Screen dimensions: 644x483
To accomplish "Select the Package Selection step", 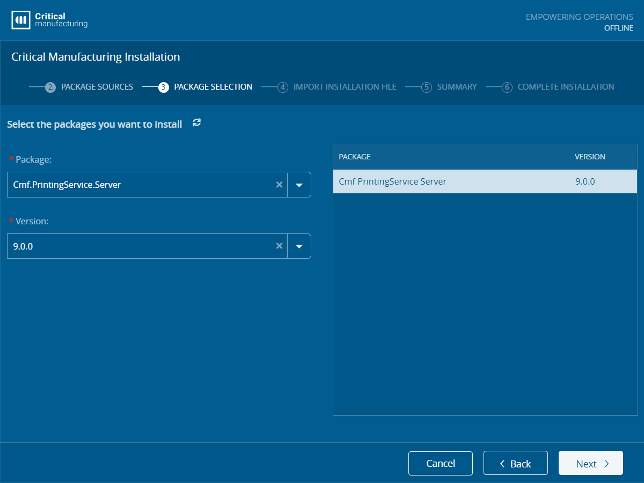I will (213, 87).
